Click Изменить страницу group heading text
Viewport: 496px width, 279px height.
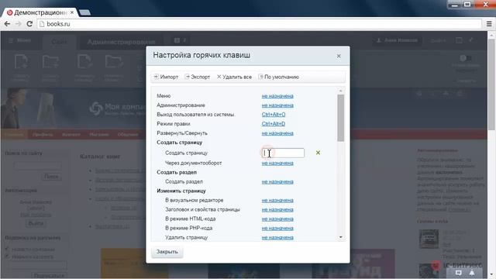pos(181,191)
